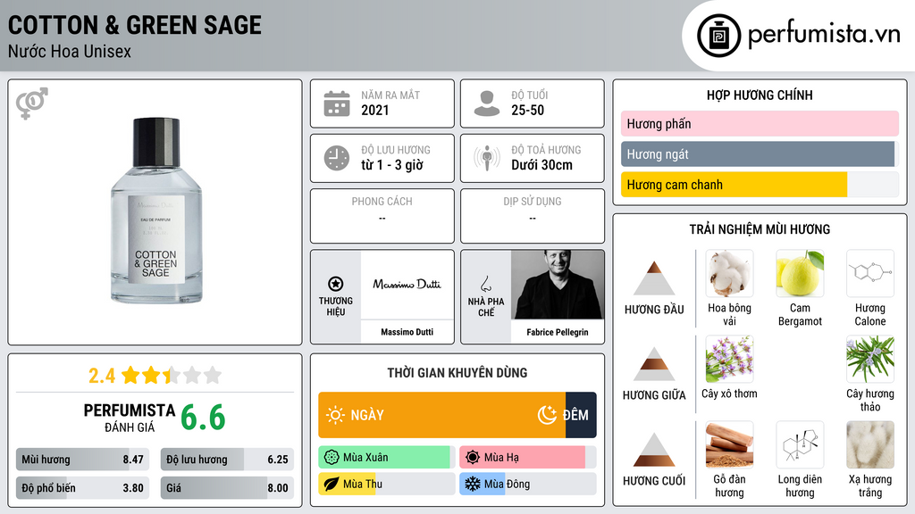The height and width of the screenshot is (514, 915).
Task: Click the leaf icon for Mùa Thu
Action: [332, 485]
